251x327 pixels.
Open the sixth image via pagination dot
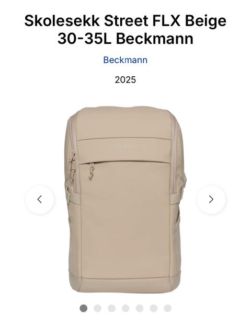(x=154, y=308)
